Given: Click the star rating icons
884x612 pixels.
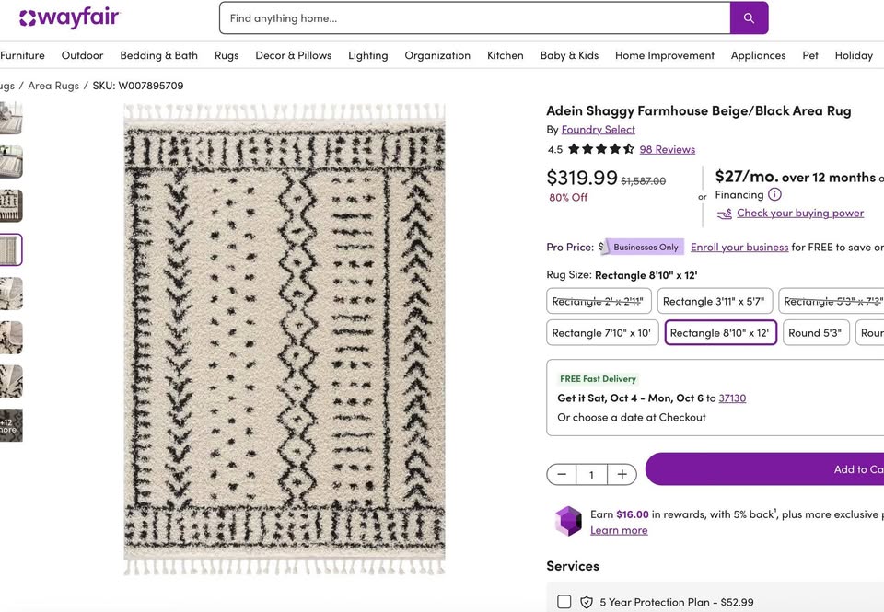Looking at the screenshot, I should [600, 149].
